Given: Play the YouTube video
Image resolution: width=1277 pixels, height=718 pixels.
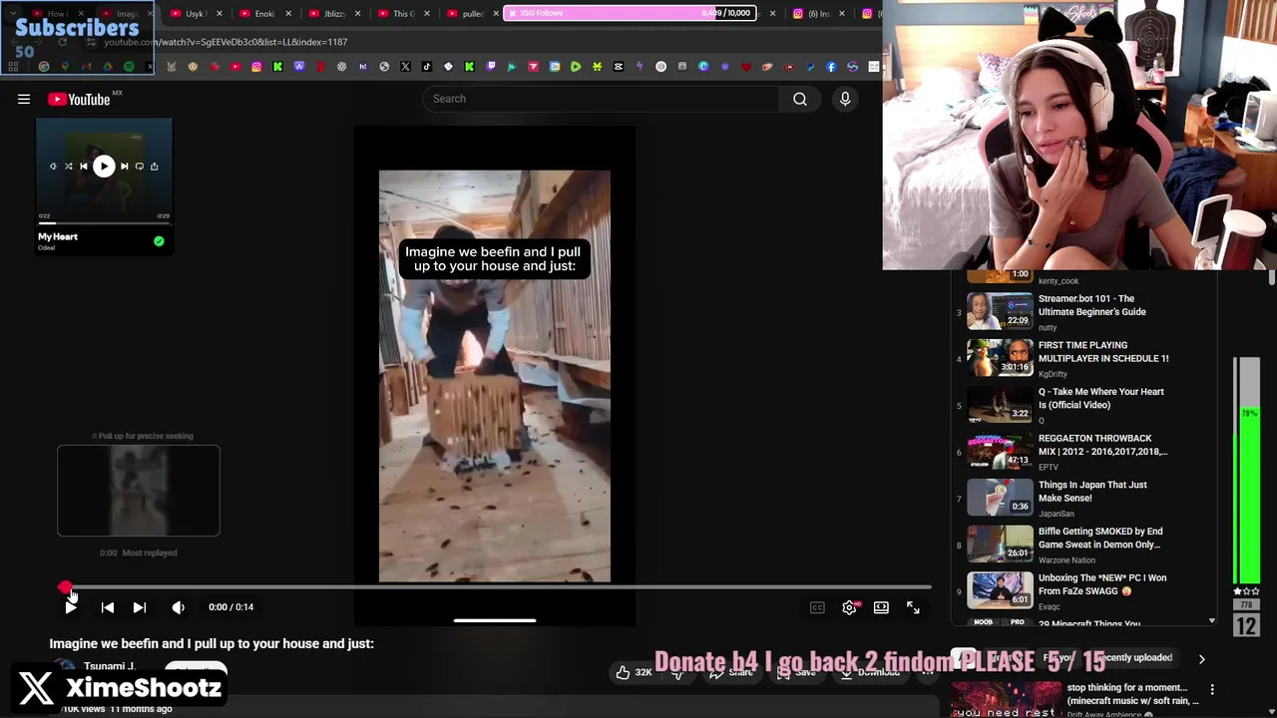Looking at the screenshot, I should coord(70,606).
